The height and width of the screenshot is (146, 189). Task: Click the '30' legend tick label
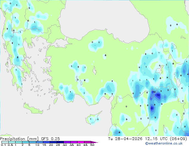click(65, 145)
